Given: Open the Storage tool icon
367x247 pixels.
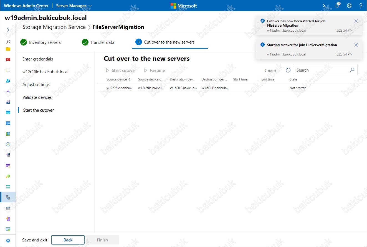Looking at the screenshot, I should pos(8,186).
